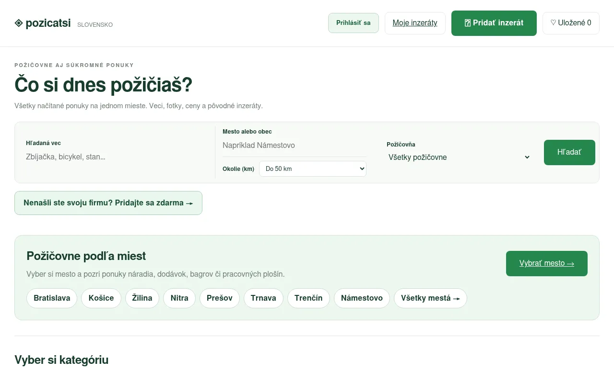The width and height of the screenshot is (614, 383).
Task: Expand the Požičovňa dropdown
Action: (460, 157)
